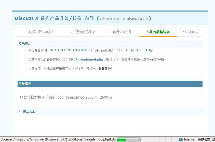Viewport: 215px width, 142px height.
Task: Click the 保护模式 status bar text
Action: [207, 139]
